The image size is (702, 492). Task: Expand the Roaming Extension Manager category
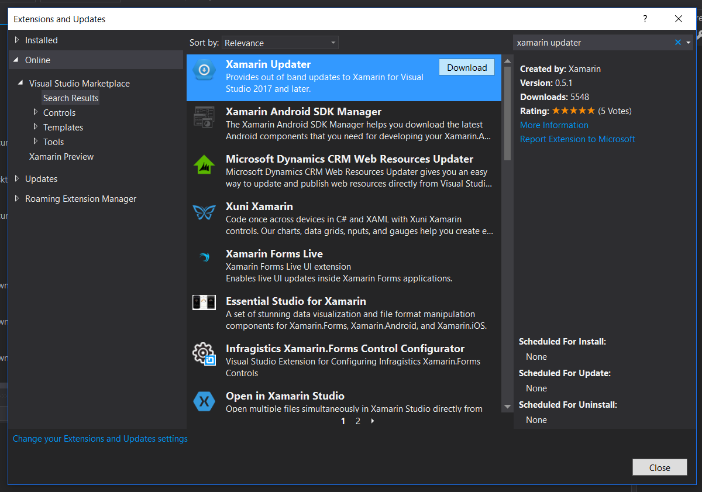point(17,198)
